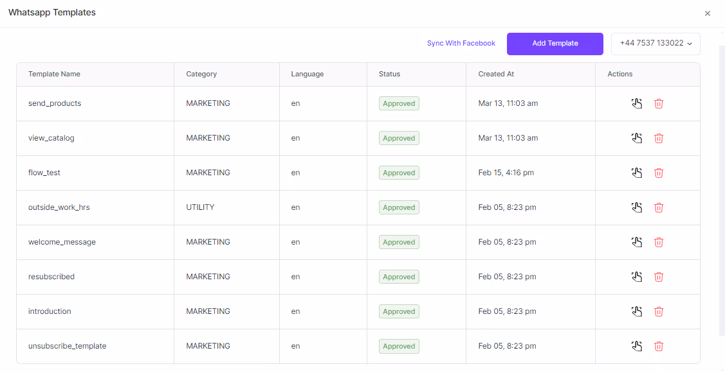Viewport: 725px width, 373px height.
Task: Click the hand action icon for unsubscribe_template
Action: (637, 346)
